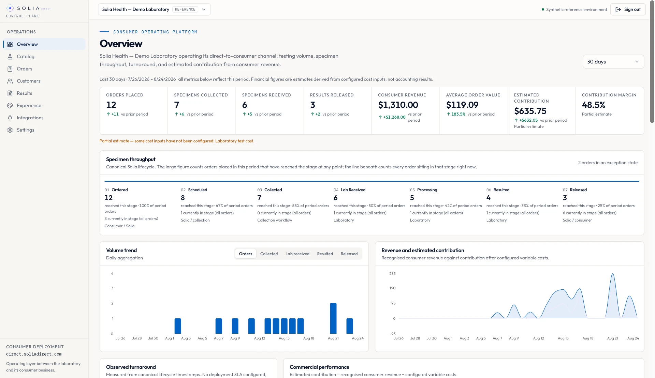The height and width of the screenshot is (378, 655).
Task: Navigate to Integrations
Action: click(44, 118)
